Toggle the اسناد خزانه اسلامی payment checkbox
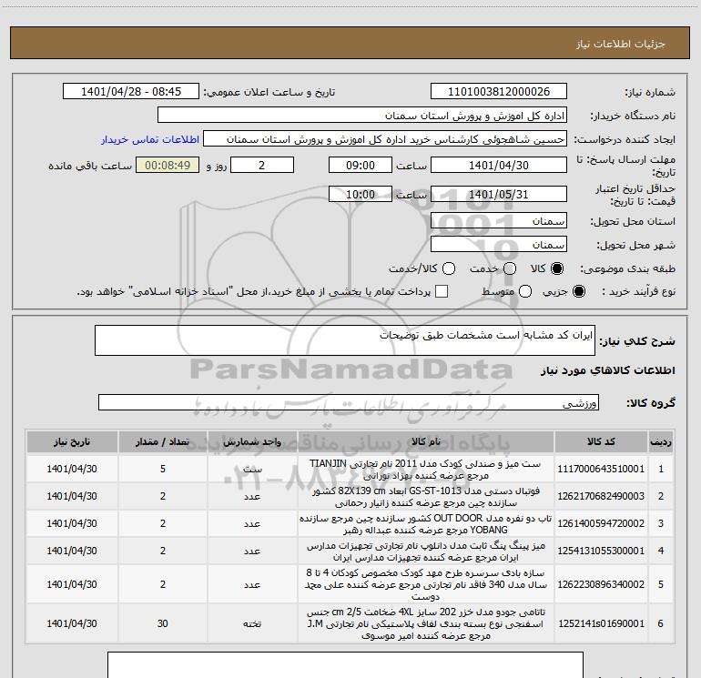701x678 pixels. click(442, 291)
